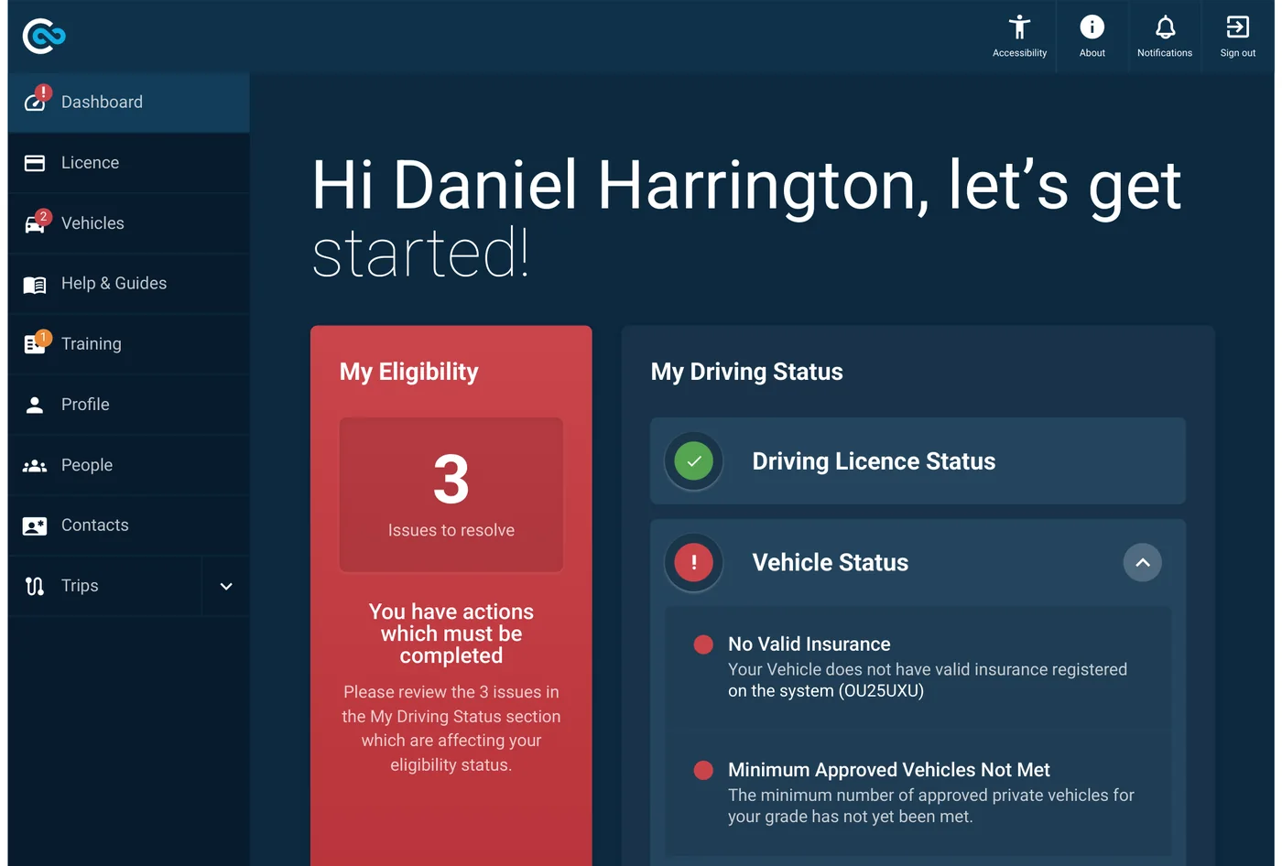Screen dimensions: 1282x866
Task: Click the People group icon
Action: pos(35,466)
